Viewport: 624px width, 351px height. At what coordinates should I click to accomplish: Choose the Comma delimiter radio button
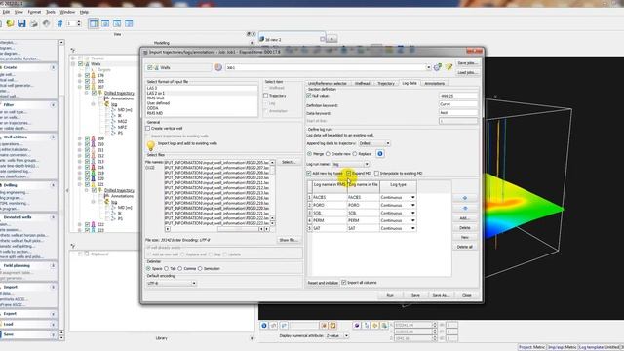point(180,269)
